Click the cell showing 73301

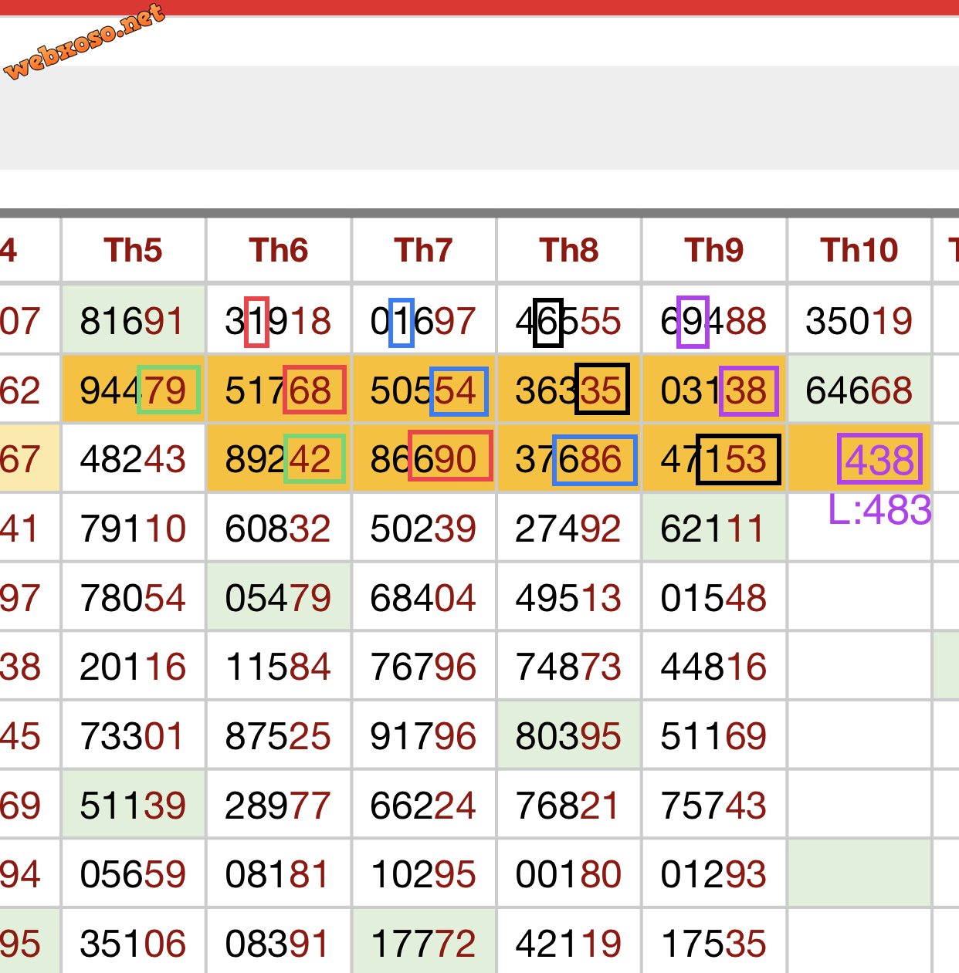pyautogui.click(x=134, y=735)
